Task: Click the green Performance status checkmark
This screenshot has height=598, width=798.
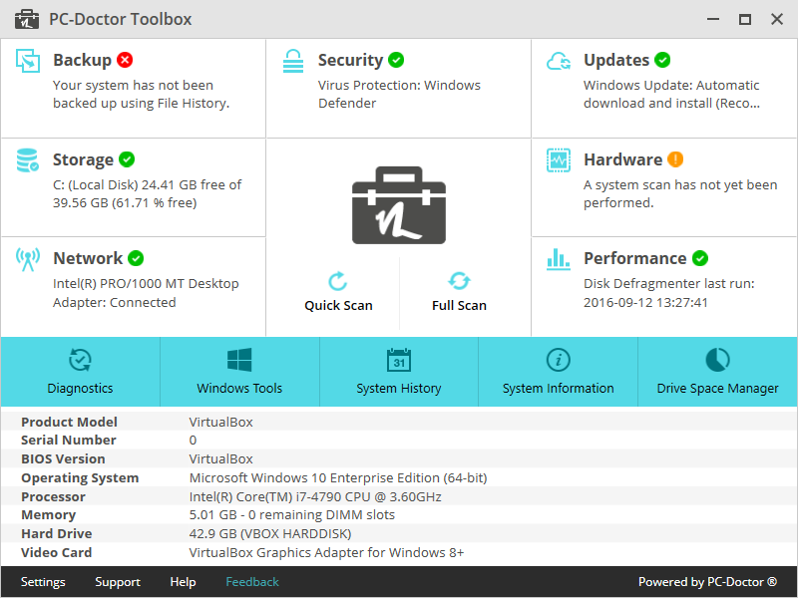Action: (x=700, y=258)
